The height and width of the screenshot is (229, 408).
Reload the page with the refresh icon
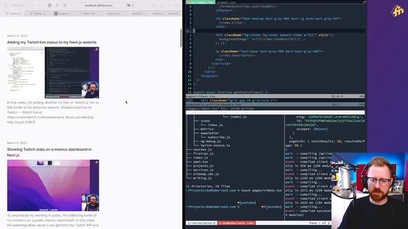click(x=133, y=5)
